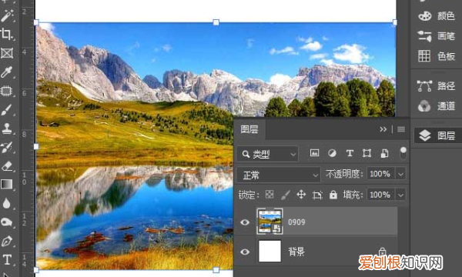Toggle the layer filter switch
Screen dimensions: 462x277
[403, 153]
